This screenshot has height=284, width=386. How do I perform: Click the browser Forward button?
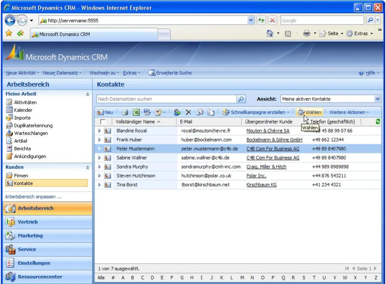pyautogui.click(x=22, y=20)
